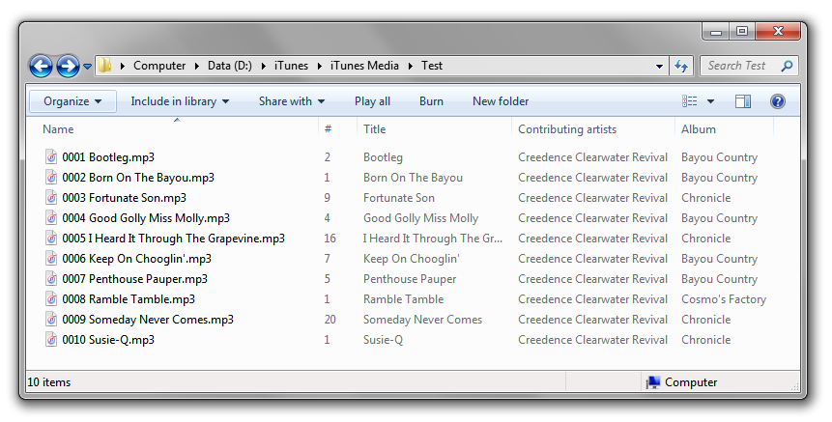Click the Search Test input field
This screenshot has height=422, width=832.
coord(739,66)
